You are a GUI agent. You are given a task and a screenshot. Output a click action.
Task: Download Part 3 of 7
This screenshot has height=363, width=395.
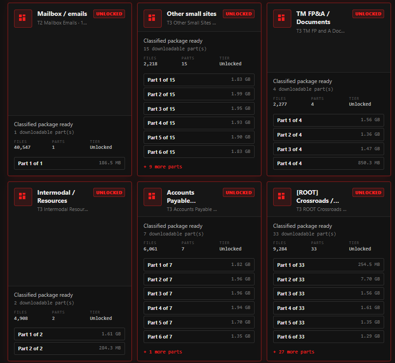coord(199,294)
